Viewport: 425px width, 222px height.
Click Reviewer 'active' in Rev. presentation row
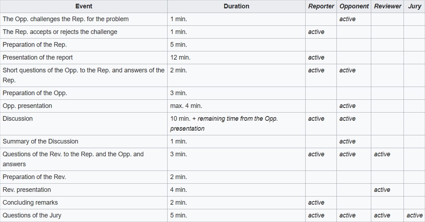382,190
